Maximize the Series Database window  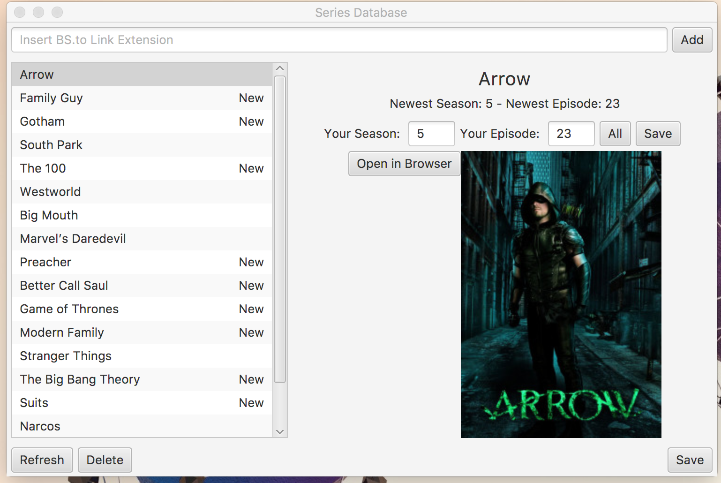click(x=57, y=12)
